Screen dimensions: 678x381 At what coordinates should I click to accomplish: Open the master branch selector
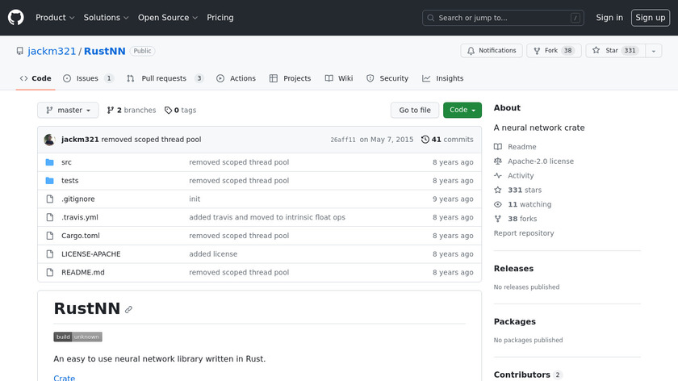pos(68,111)
